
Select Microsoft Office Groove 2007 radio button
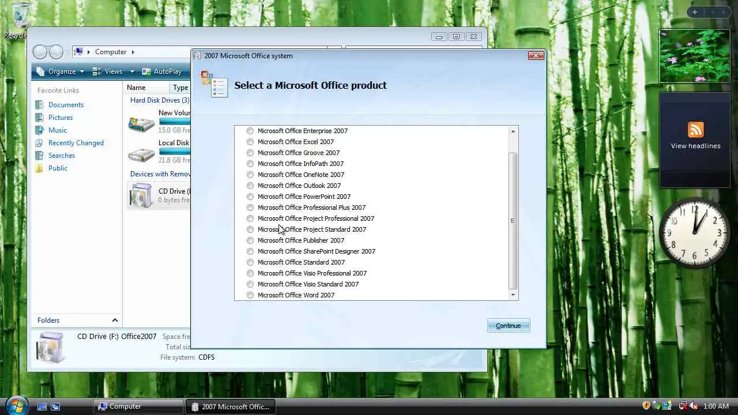(250, 153)
